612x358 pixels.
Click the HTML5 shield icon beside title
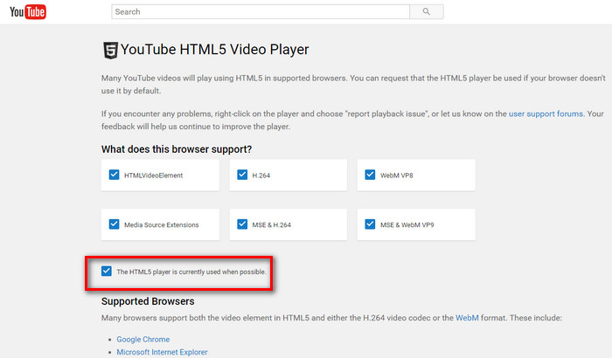(x=110, y=51)
